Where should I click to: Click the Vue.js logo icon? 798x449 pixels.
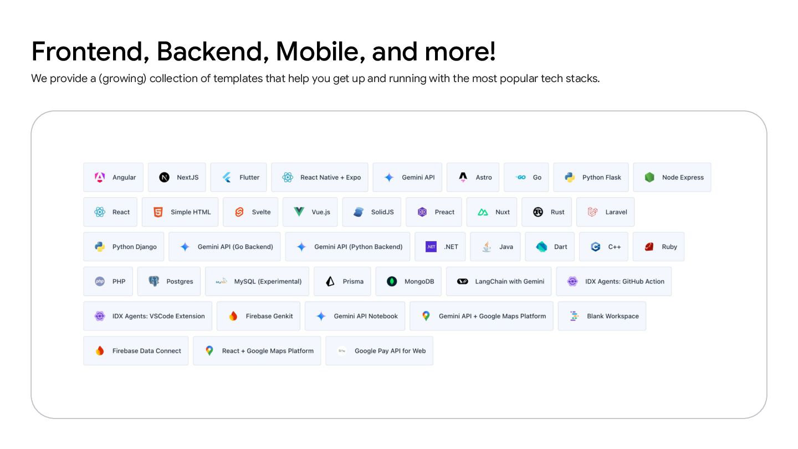(299, 212)
